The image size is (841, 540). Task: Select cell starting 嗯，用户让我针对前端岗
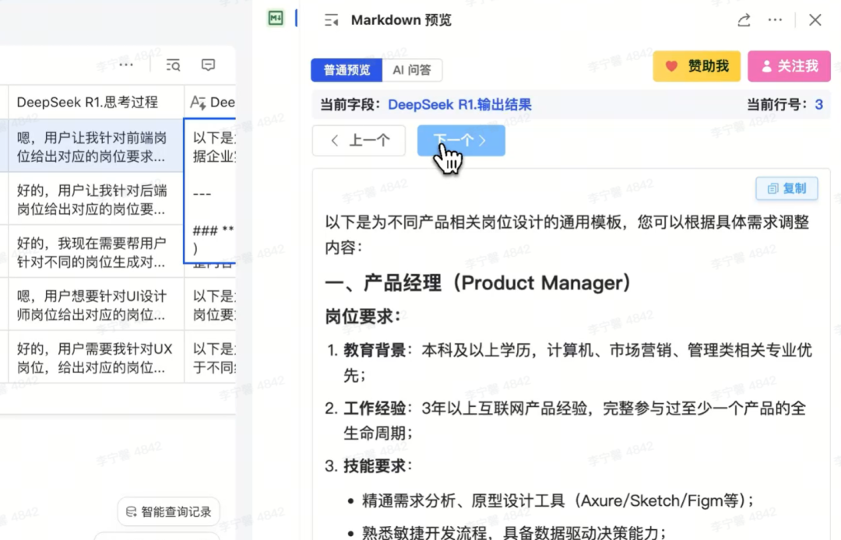pos(96,146)
